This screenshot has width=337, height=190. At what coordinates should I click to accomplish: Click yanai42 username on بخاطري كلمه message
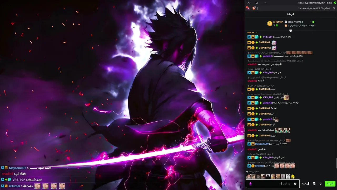pos(267,56)
